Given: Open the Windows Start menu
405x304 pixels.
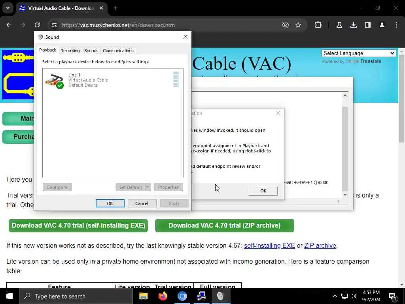Looking at the screenshot, I should coord(9,296).
